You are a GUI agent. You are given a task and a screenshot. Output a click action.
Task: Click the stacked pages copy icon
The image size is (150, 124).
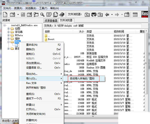[x=55, y=15]
